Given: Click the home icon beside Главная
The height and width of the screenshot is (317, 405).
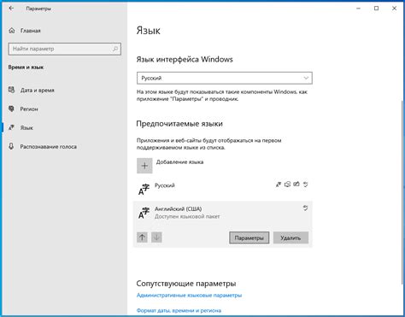Looking at the screenshot, I should [x=12, y=31].
